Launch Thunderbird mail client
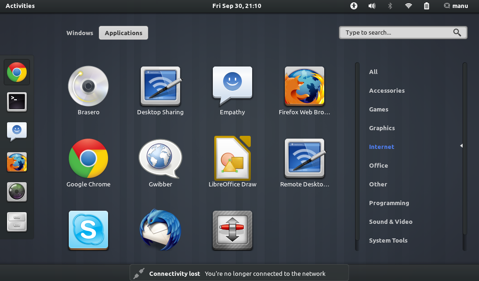Screen dimensions: 479x281 coord(160,229)
